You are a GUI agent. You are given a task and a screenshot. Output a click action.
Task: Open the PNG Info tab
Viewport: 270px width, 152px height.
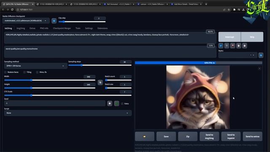(x=44, y=28)
